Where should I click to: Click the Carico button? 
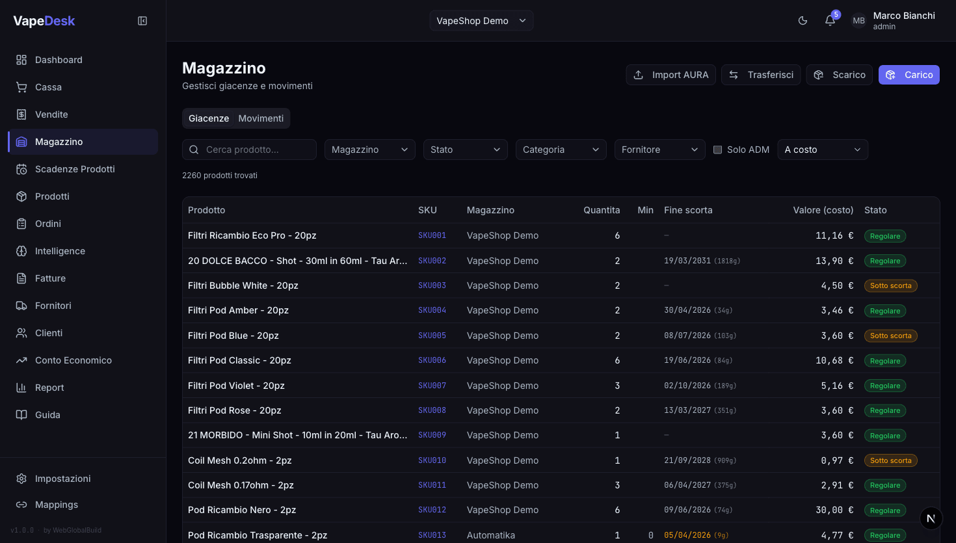tap(909, 75)
